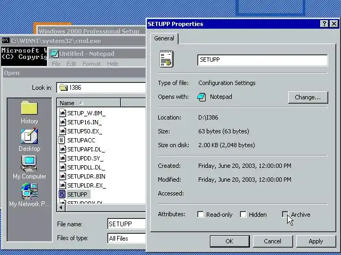Image resolution: width=341 pixels, height=255 pixels.
Task: Open My Network Places icon
Action: point(29,191)
